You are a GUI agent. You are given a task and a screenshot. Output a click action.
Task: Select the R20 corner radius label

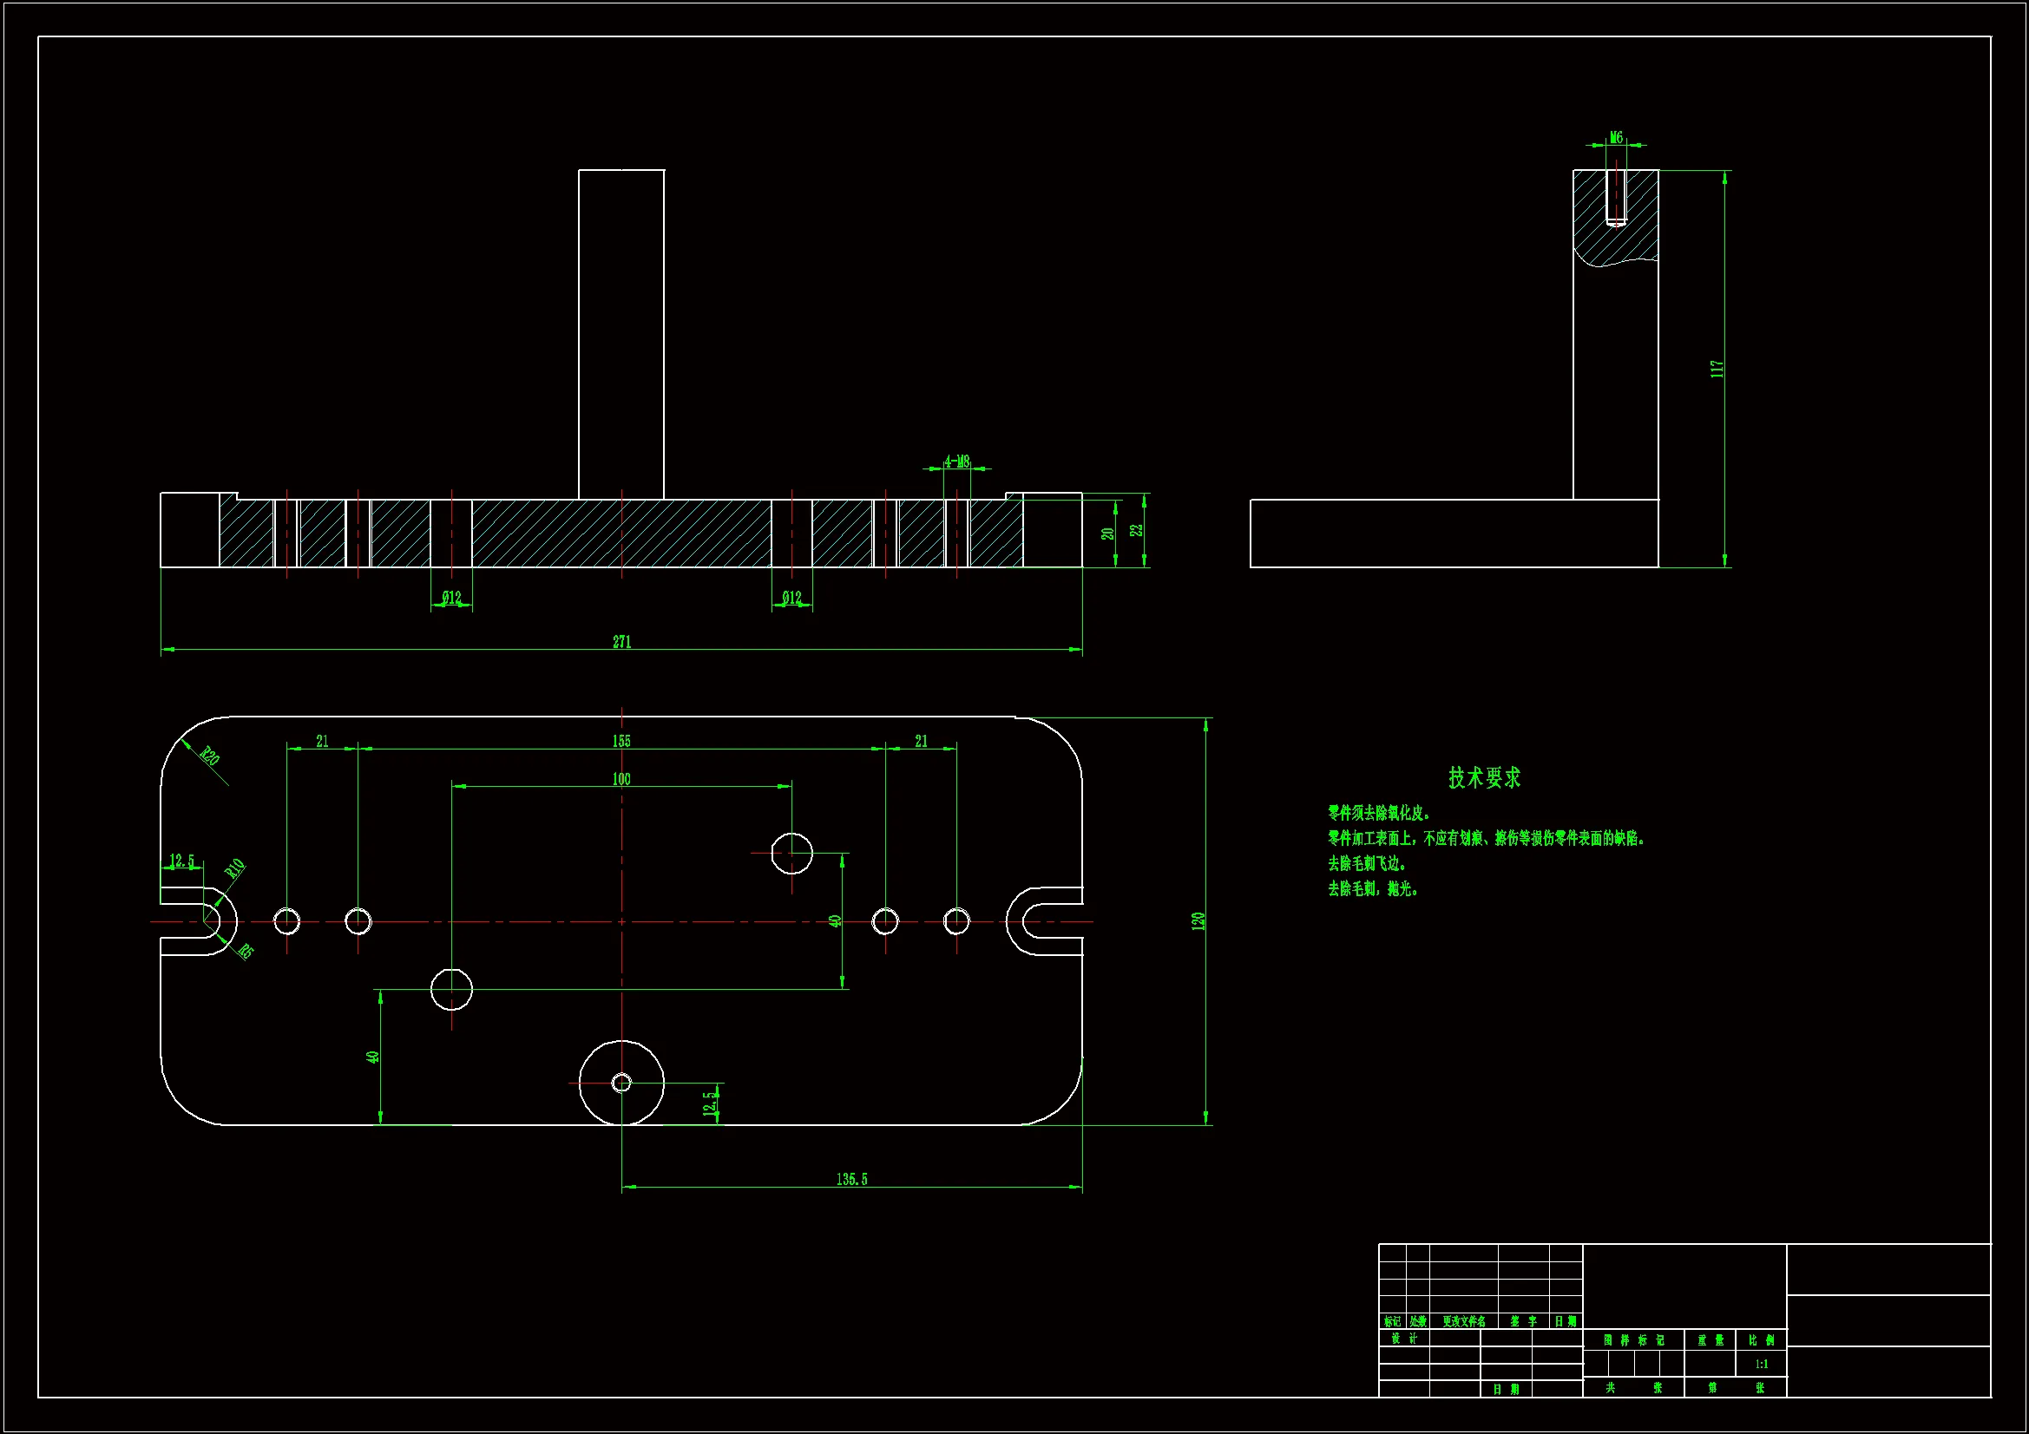(x=209, y=756)
